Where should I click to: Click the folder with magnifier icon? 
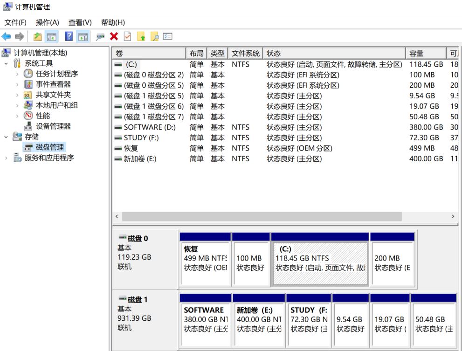coord(154,36)
